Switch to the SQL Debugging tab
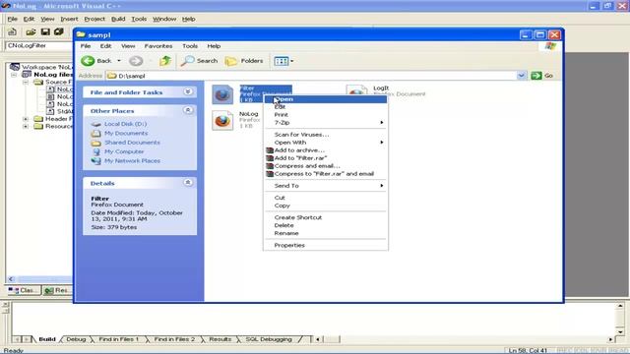This screenshot has width=630, height=354. (269, 339)
